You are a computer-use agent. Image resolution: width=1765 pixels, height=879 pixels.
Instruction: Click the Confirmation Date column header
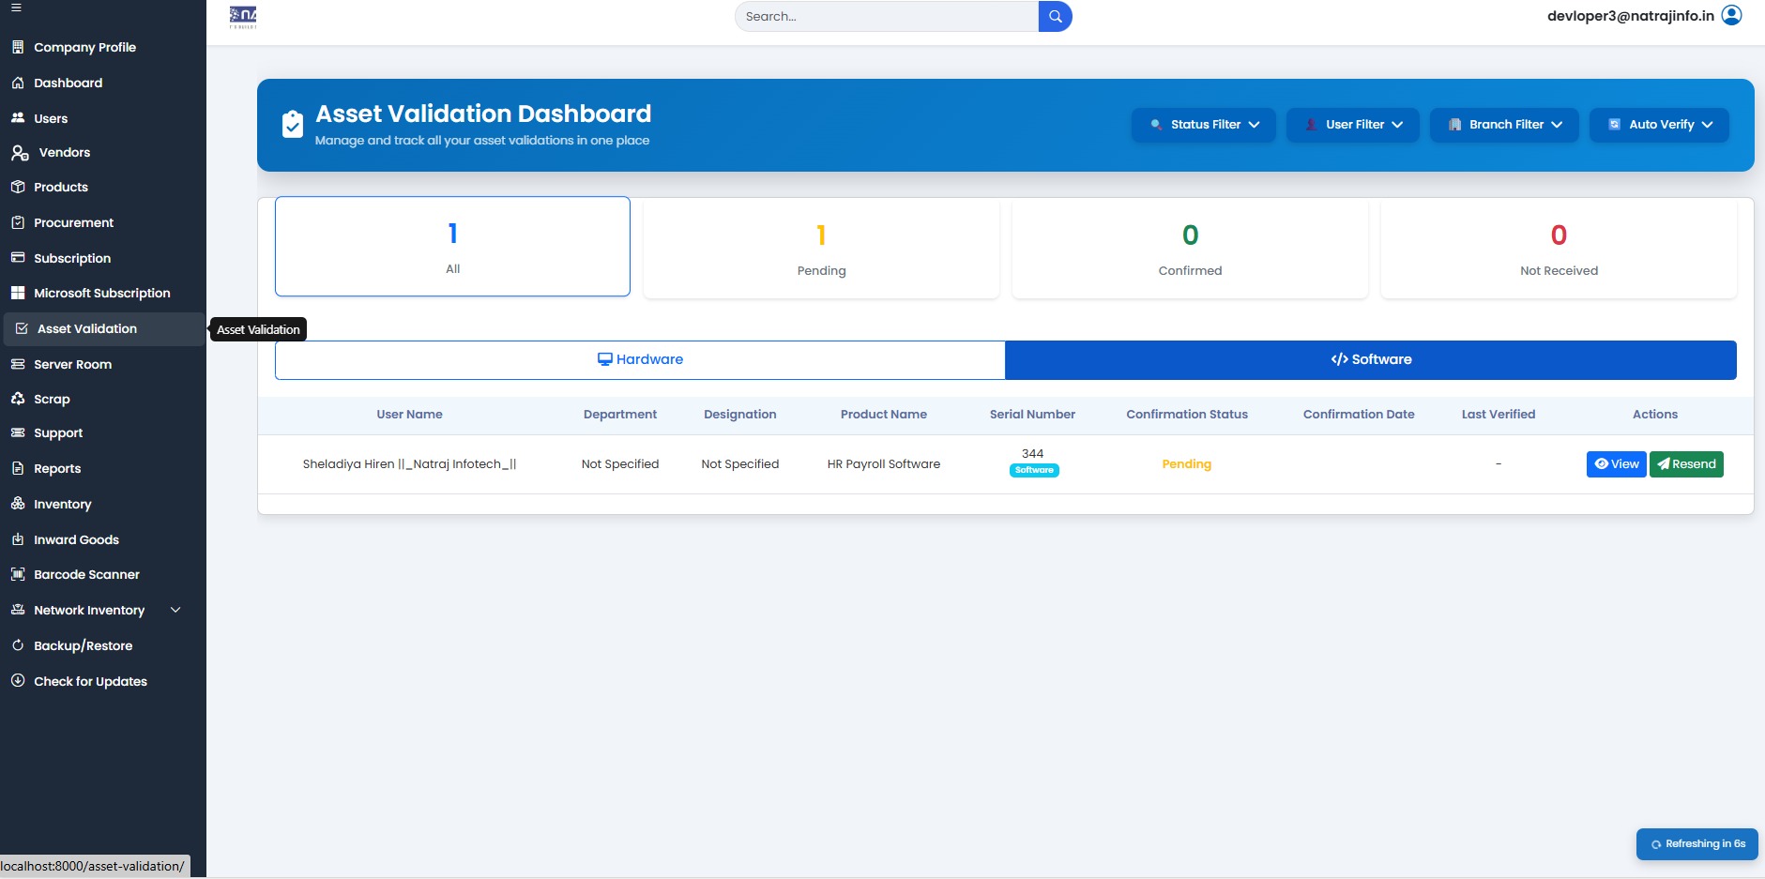coord(1359,415)
